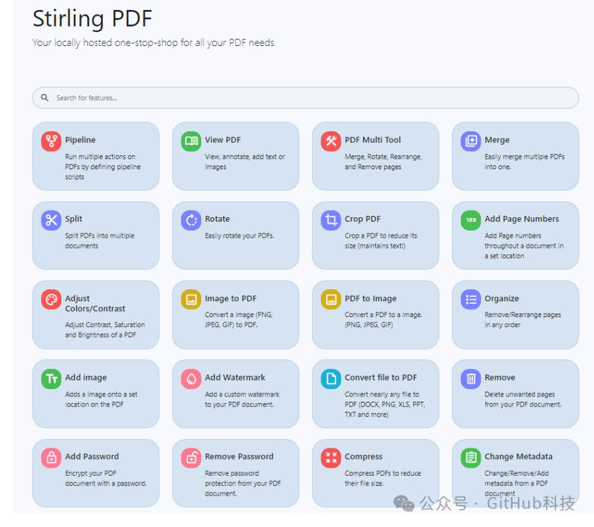Click 'Remove/Rearrange pages in any order' text

pyautogui.click(x=523, y=320)
